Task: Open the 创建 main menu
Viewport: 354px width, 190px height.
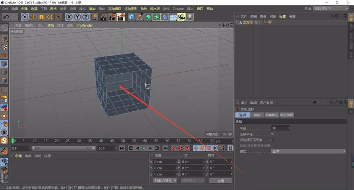Action: (x=24, y=9)
